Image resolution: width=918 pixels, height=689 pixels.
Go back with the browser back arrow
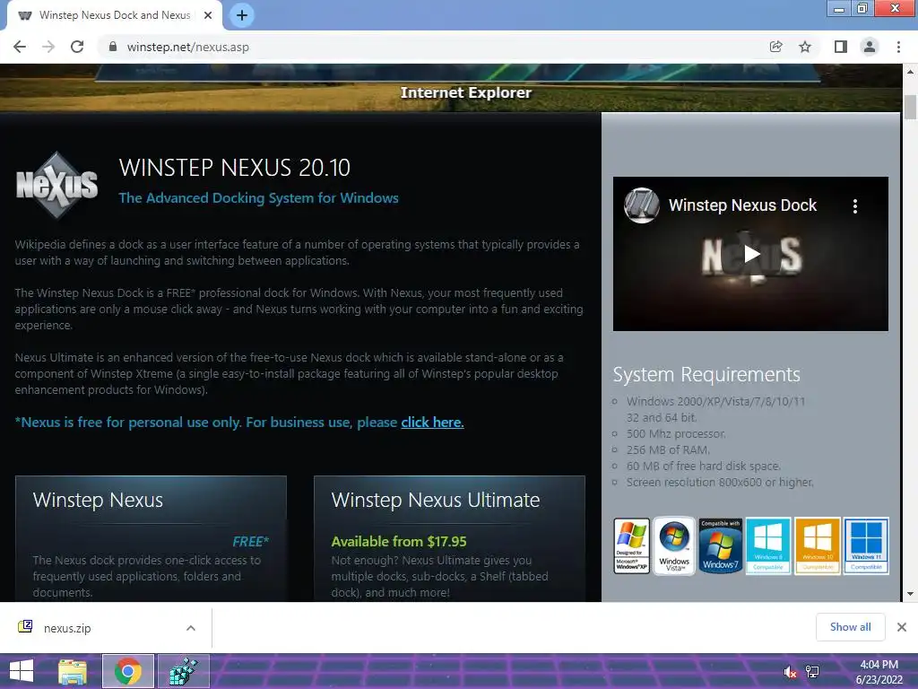[x=20, y=47]
